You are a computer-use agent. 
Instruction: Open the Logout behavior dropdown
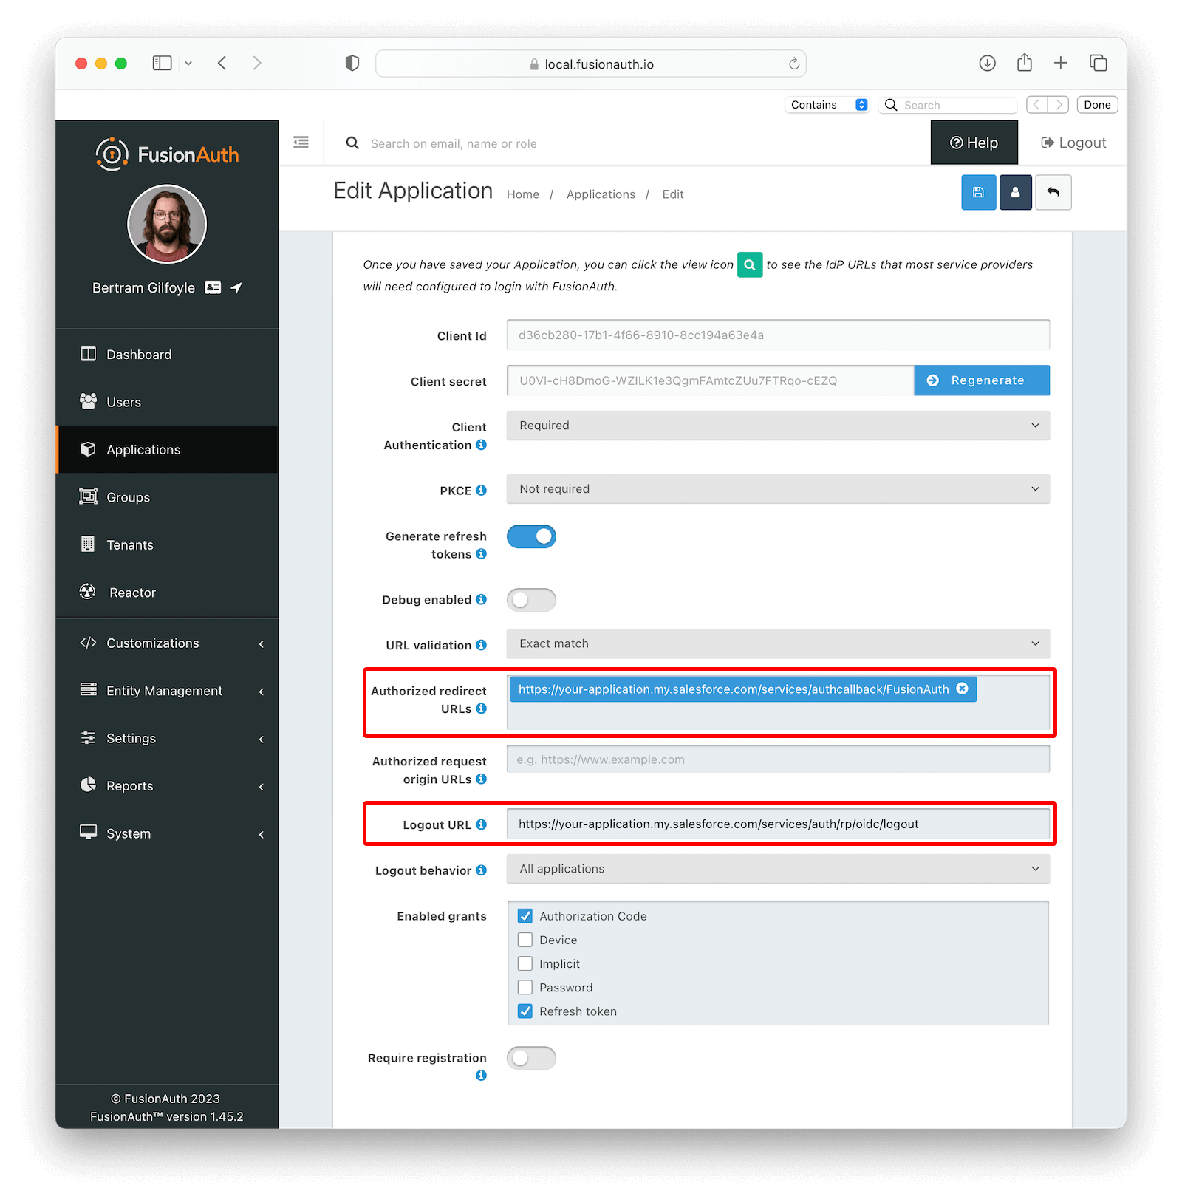pyautogui.click(x=778, y=869)
